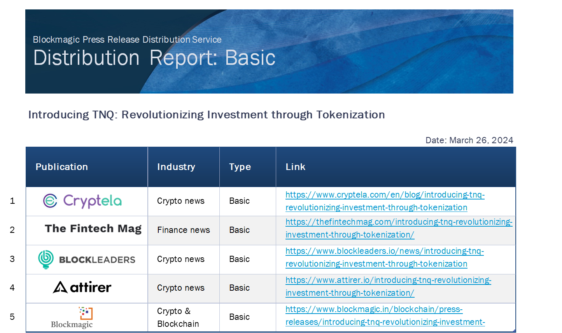Viewport: 562px width, 333px height.
Task: Click row number 1
Action: (x=12, y=201)
